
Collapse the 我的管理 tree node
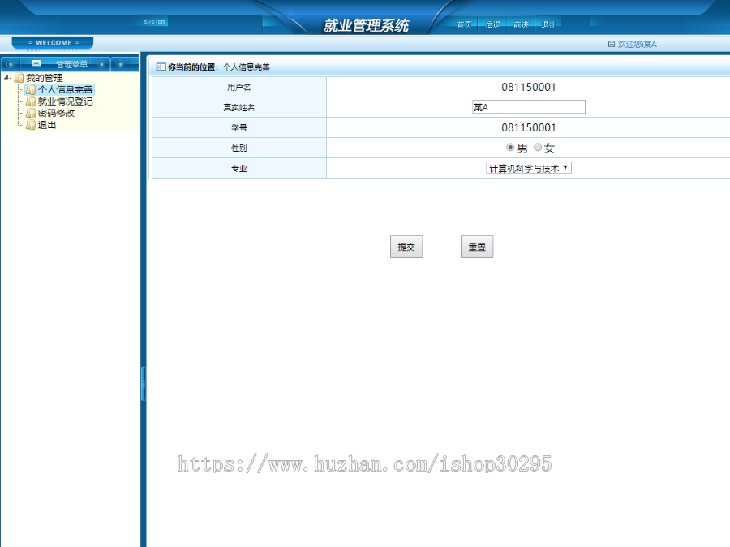(6, 75)
